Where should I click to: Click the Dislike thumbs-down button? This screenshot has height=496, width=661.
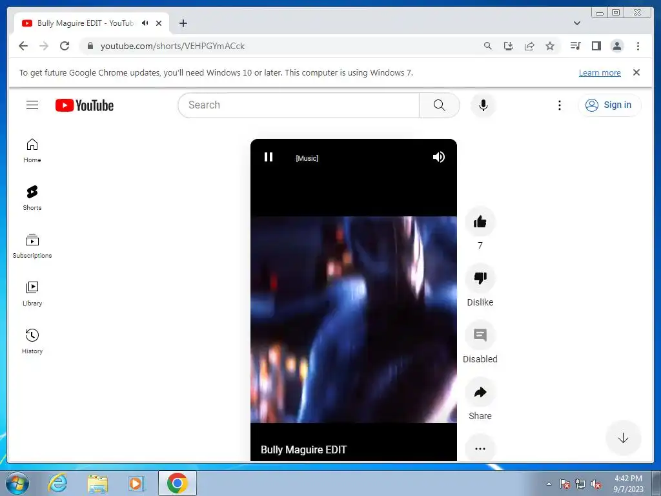480,278
